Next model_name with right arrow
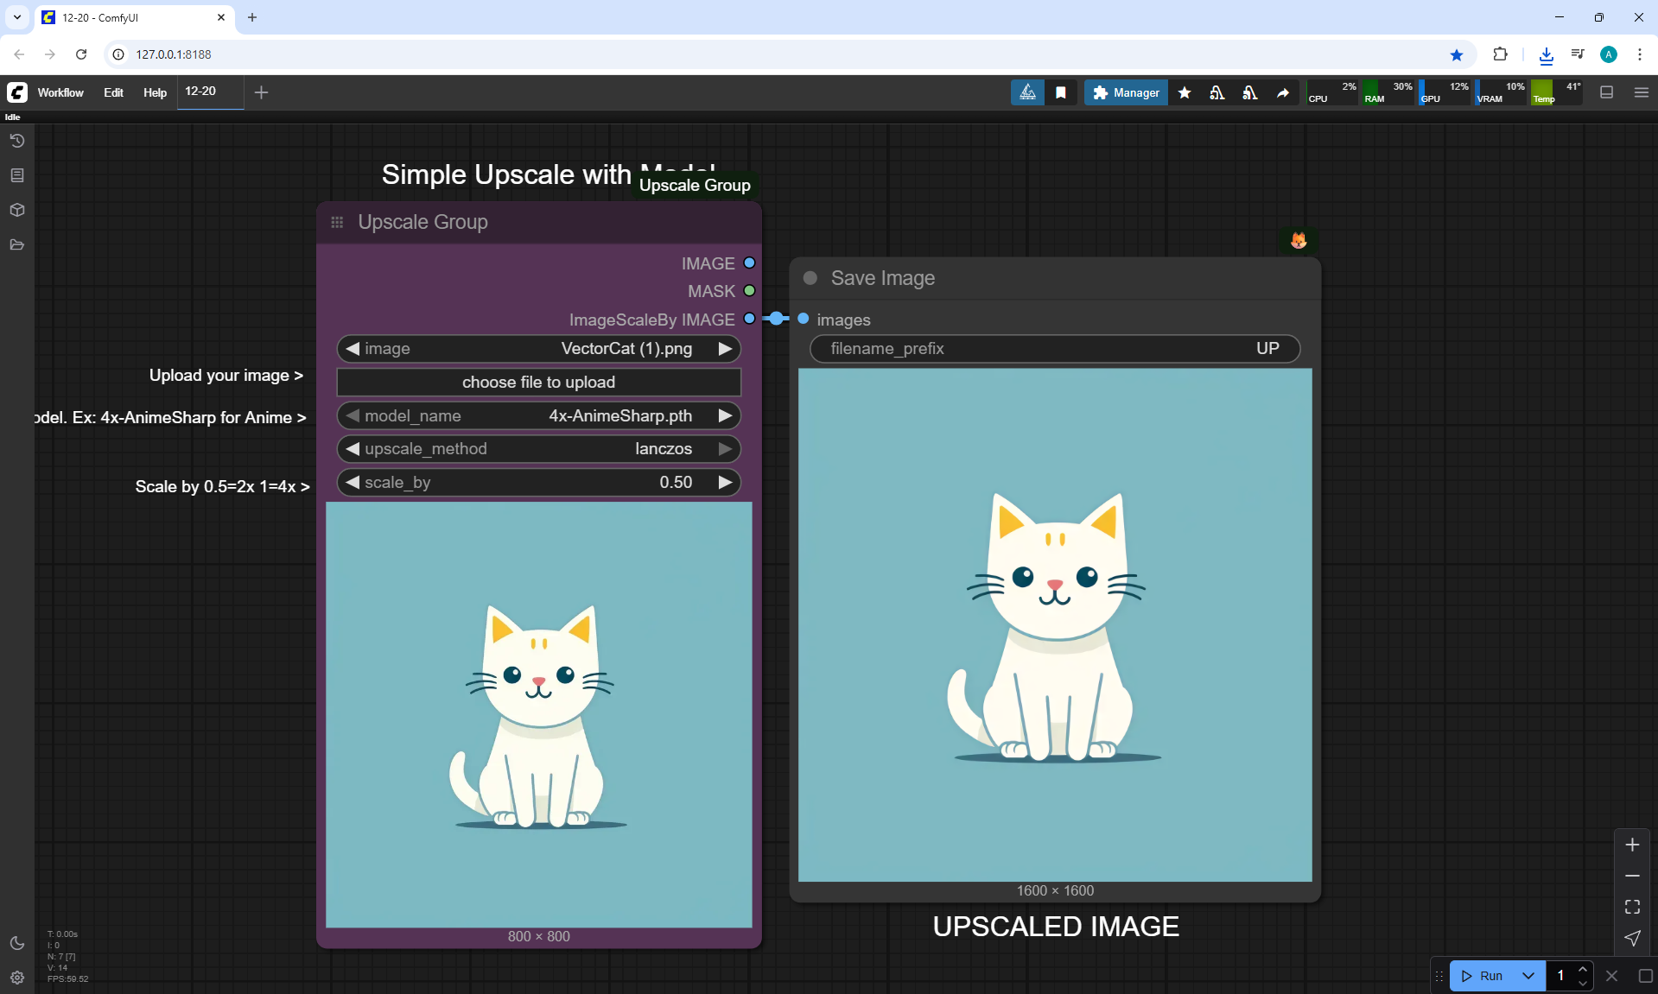The width and height of the screenshot is (1658, 994). 725,416
